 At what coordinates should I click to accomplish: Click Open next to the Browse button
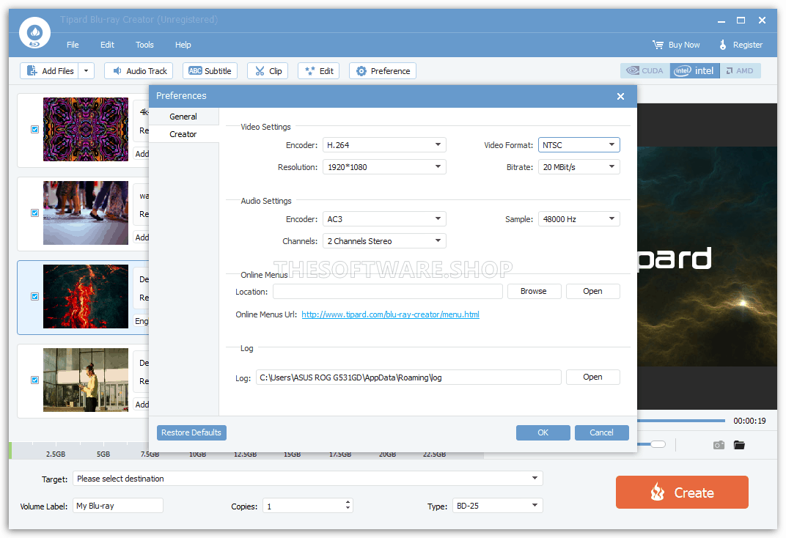(x=593, y=292)
